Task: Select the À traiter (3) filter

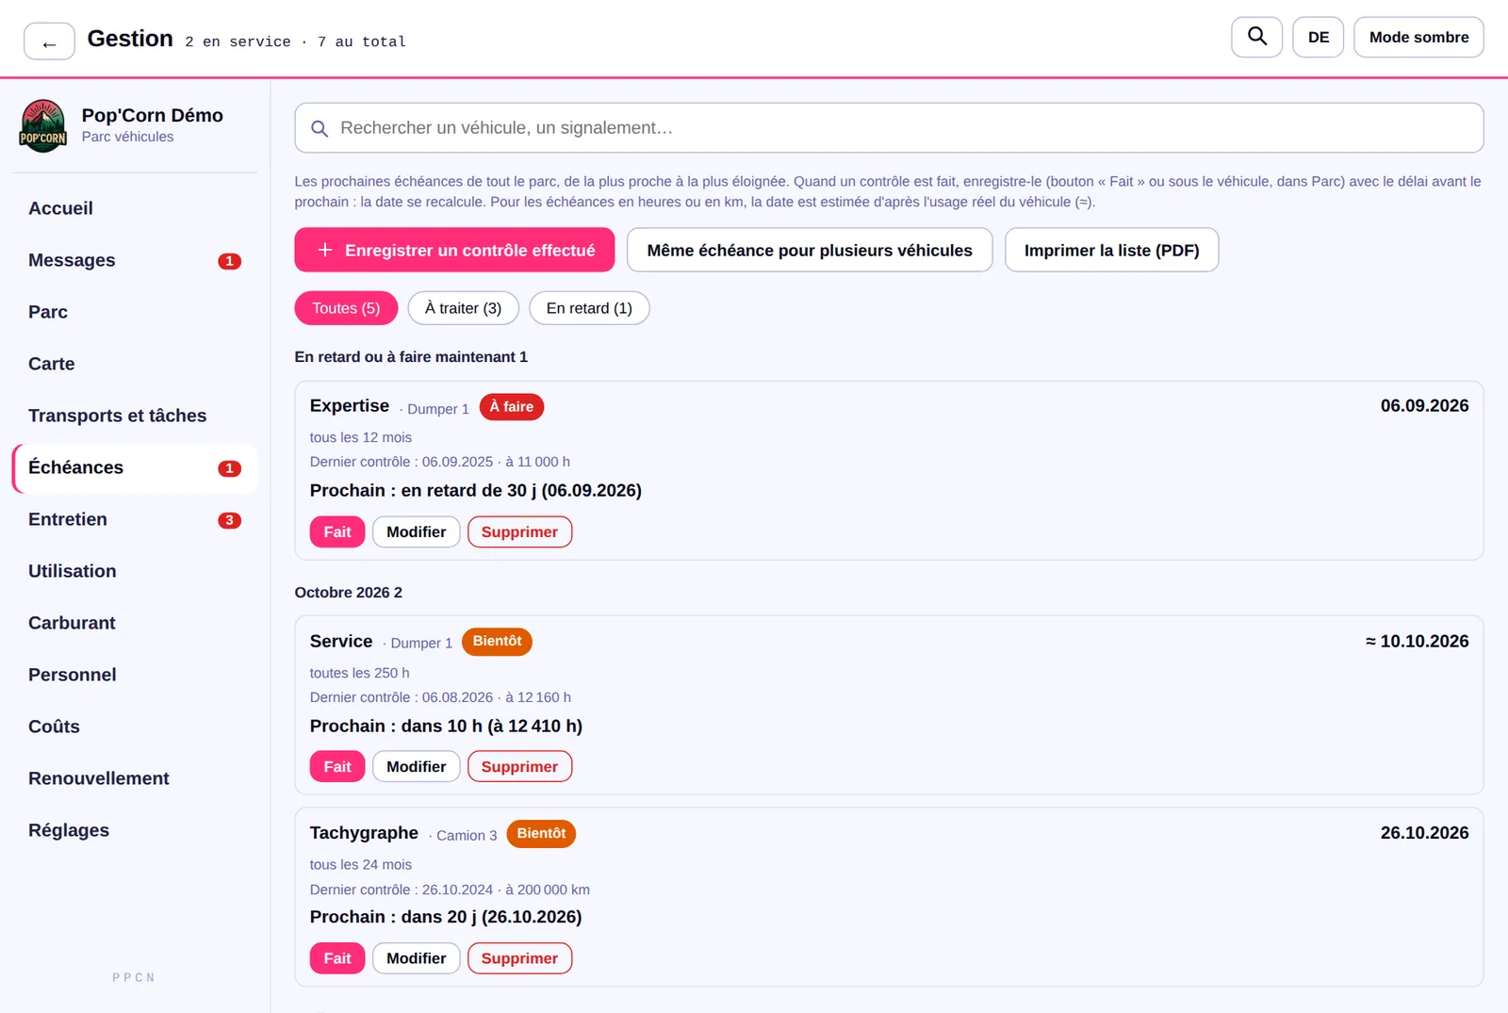Action: pos(463,308)
